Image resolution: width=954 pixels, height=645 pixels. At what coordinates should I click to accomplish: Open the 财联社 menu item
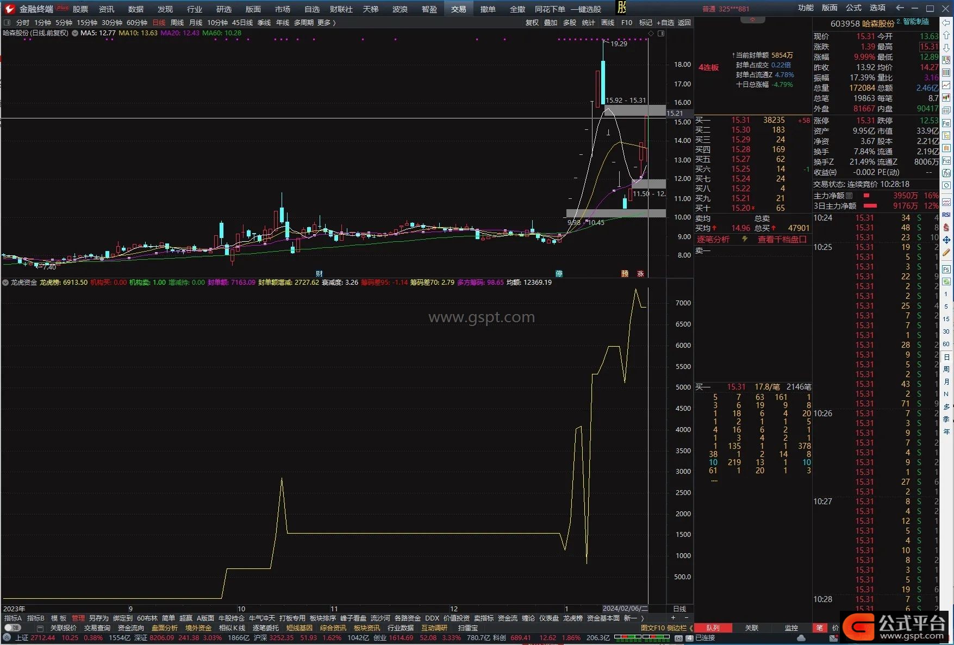(x=341, y=9)
